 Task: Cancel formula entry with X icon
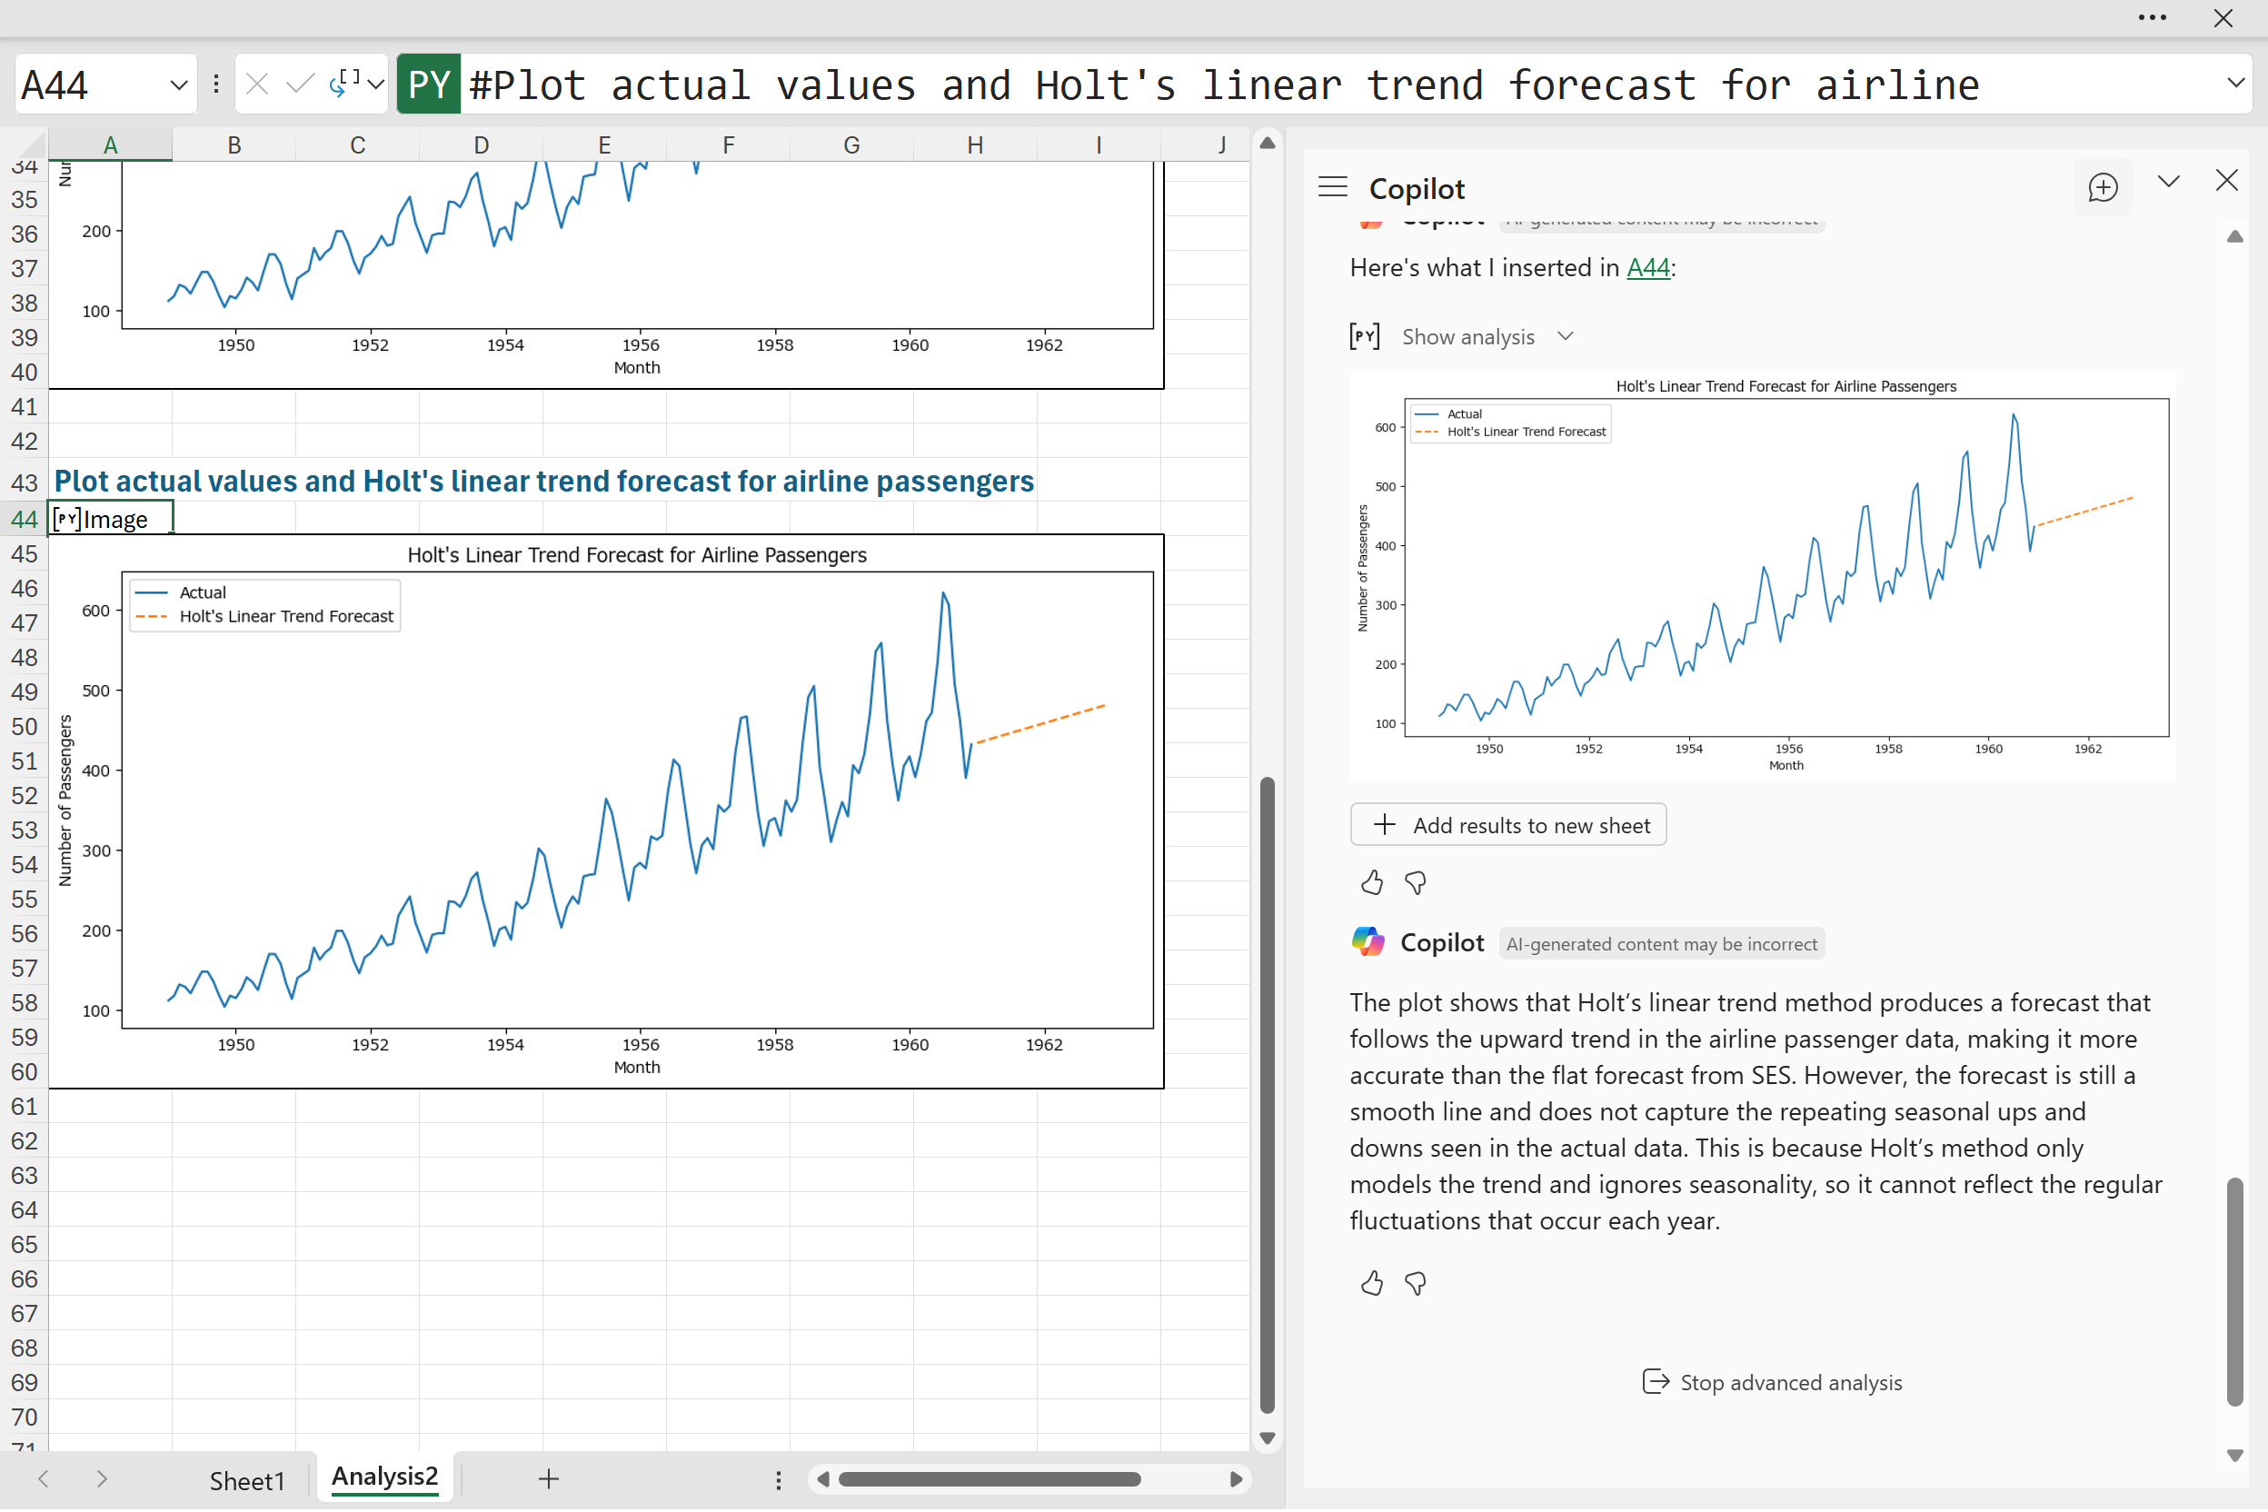coord(256,85)
